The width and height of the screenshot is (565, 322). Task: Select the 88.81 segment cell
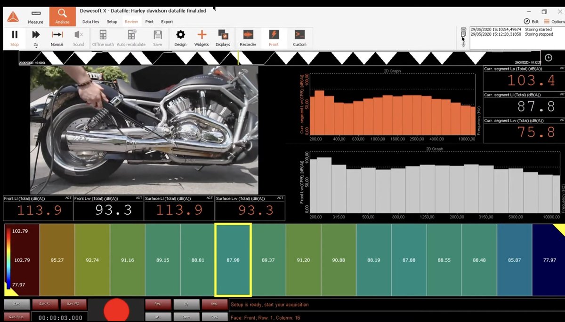tap(198, 260)
